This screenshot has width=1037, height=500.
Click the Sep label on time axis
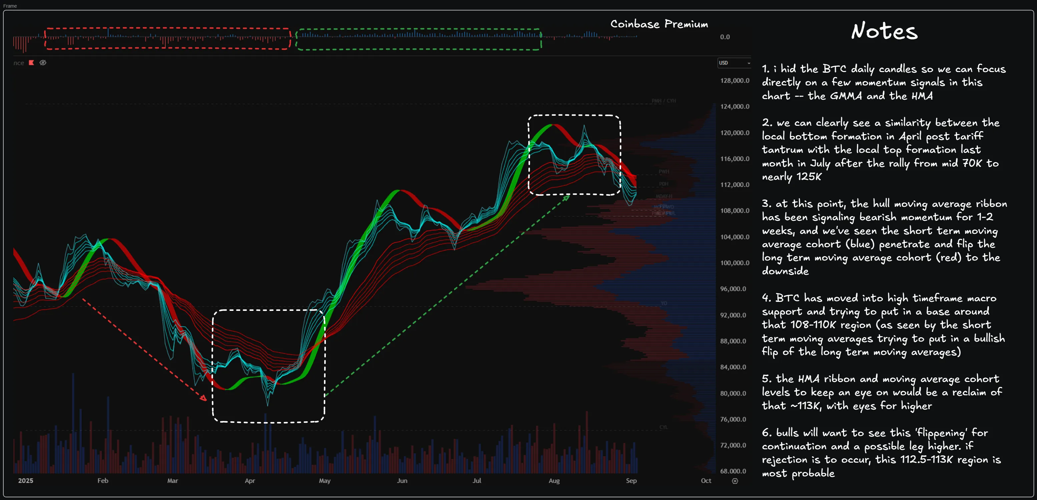pyautogui.click(x=631, y=481)
